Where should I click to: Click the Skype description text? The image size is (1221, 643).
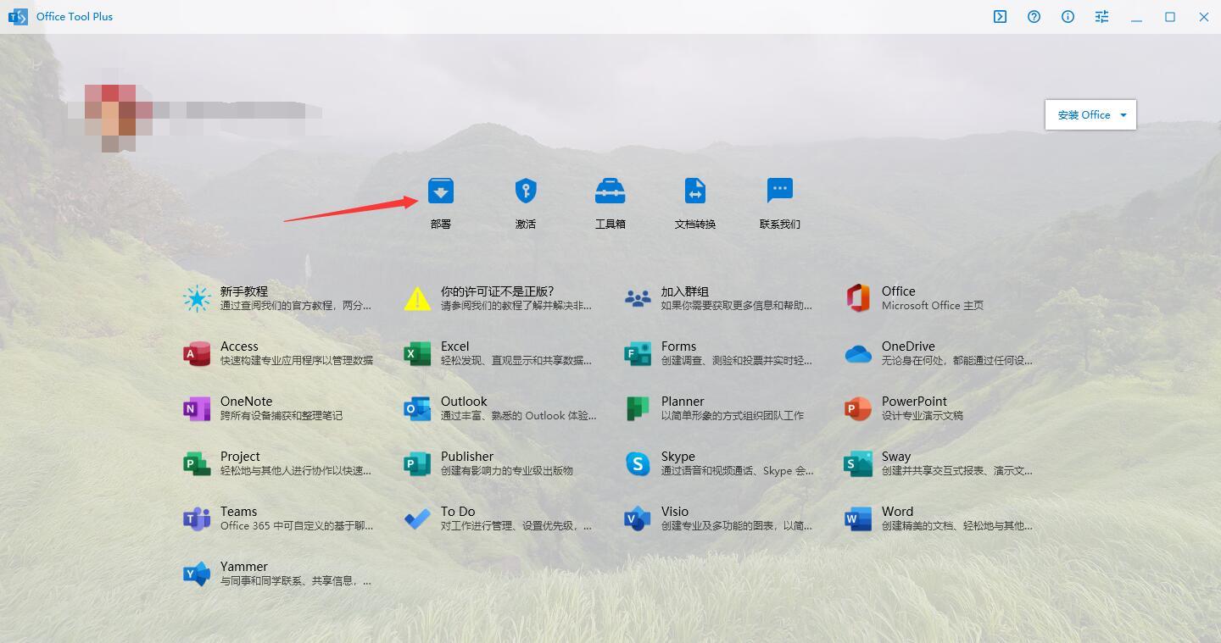click(738, 471)
